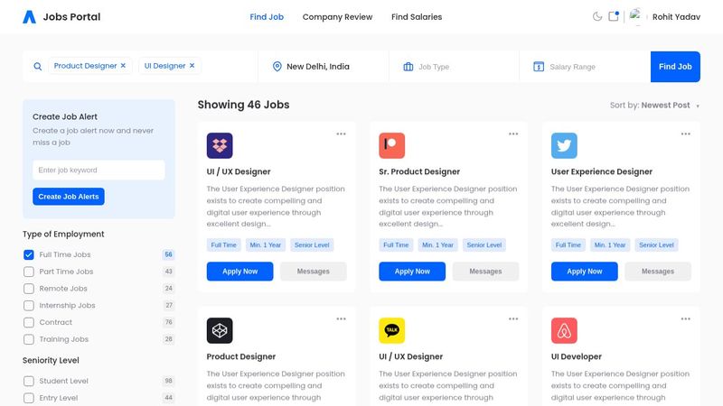Screen dimensions: 723x406
Task: Check Contract checkbox
Action: pyautogui.click(x=29, y=323)
